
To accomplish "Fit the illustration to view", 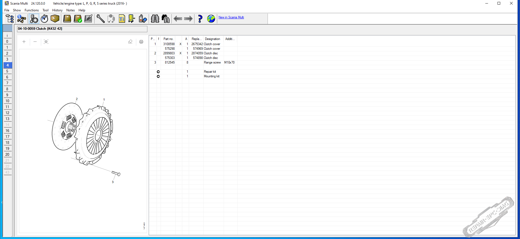I will 46,42.
